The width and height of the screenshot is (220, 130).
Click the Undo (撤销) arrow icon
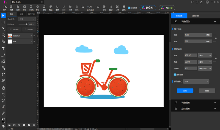(57, 7)
